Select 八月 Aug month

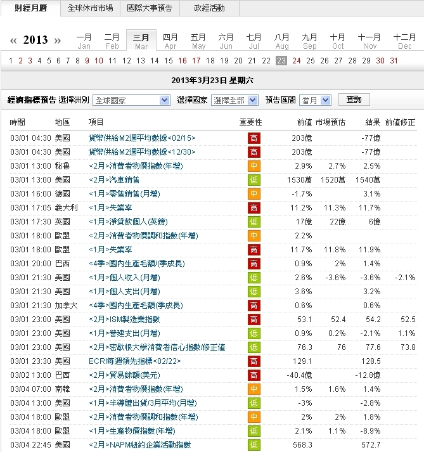[281, 41]
